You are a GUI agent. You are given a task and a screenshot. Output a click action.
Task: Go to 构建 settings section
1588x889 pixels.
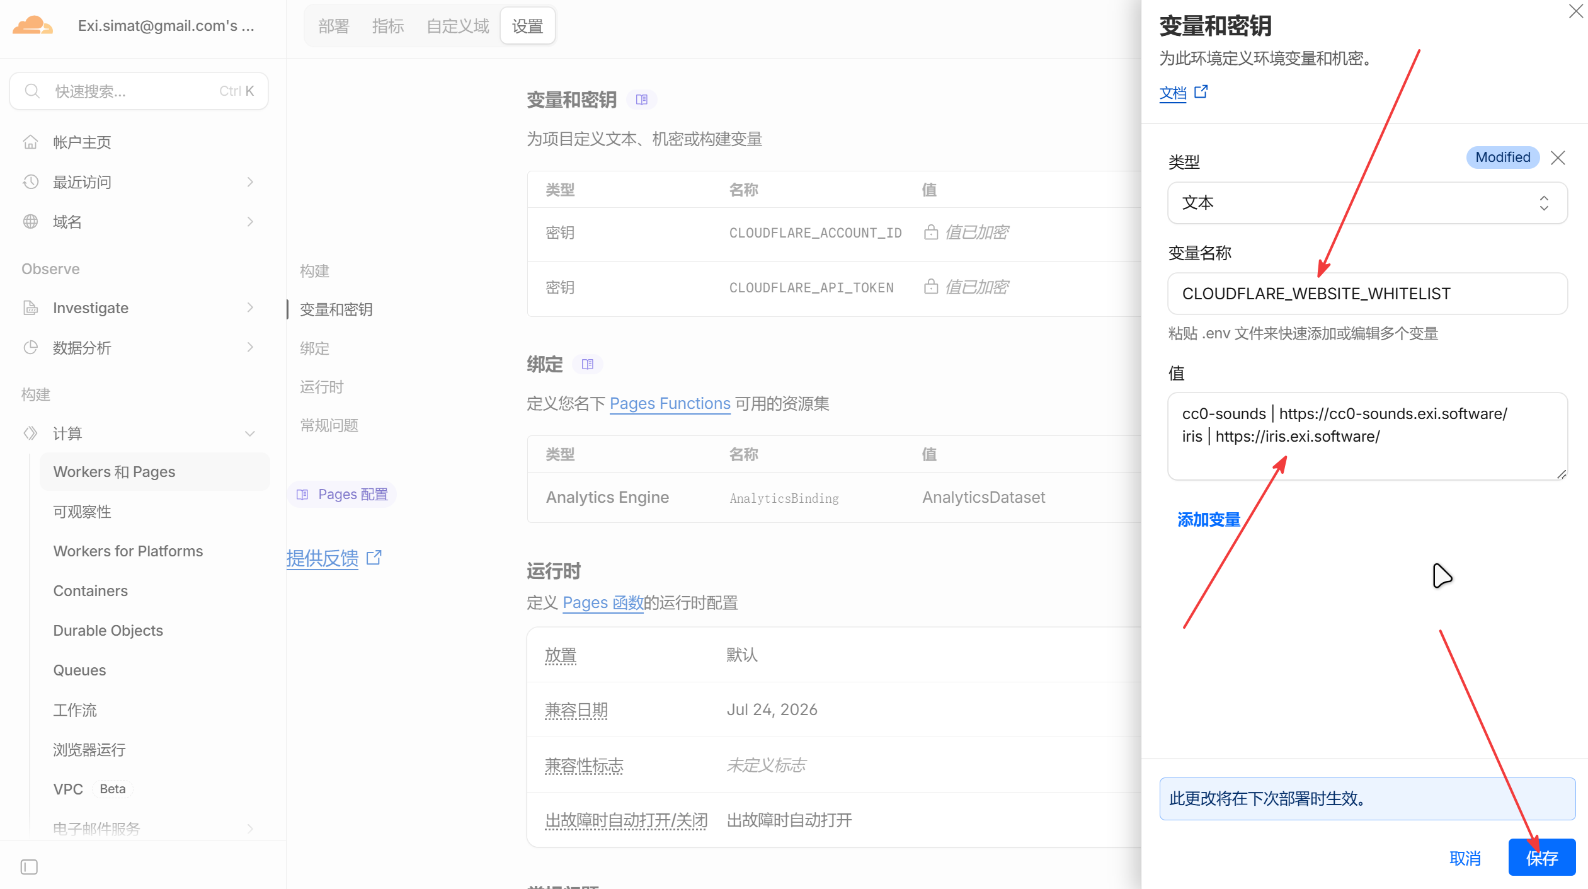(x=315, y=271)
